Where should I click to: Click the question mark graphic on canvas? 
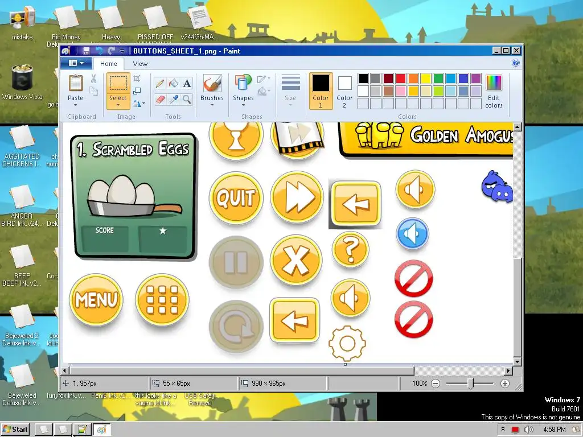point(350,249)
